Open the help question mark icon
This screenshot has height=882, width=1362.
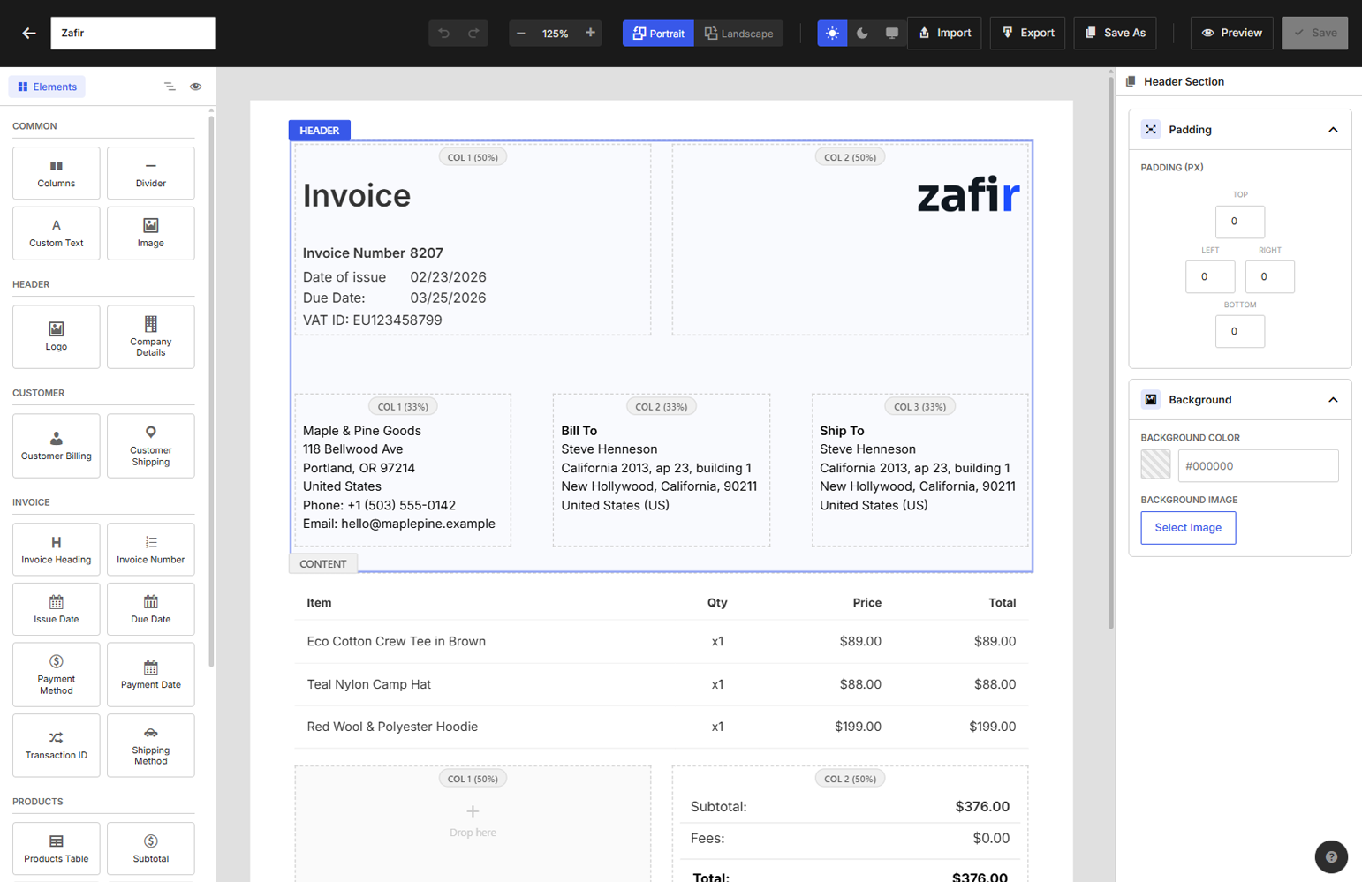pos(1331,856)
